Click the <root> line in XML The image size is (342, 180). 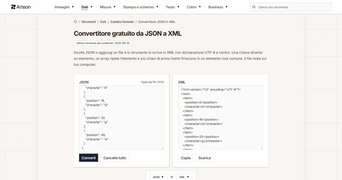pyautogui.click(x=186, y=94)
